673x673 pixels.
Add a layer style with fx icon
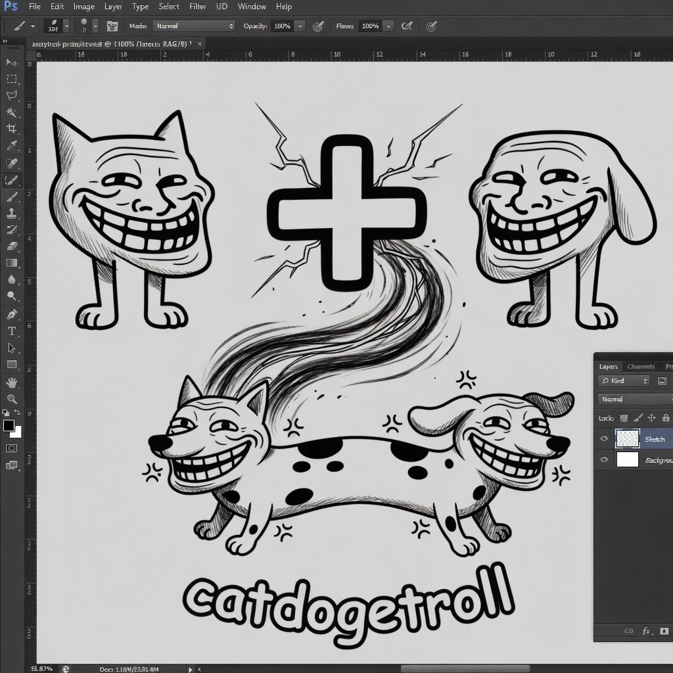647,630
